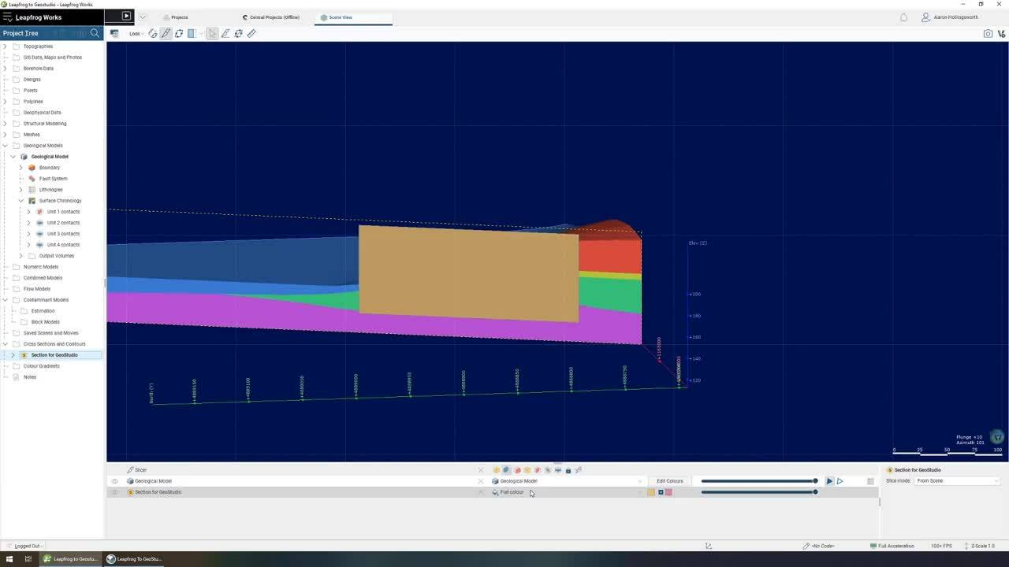Expand the Topographies folder

(x=6, y=46)
